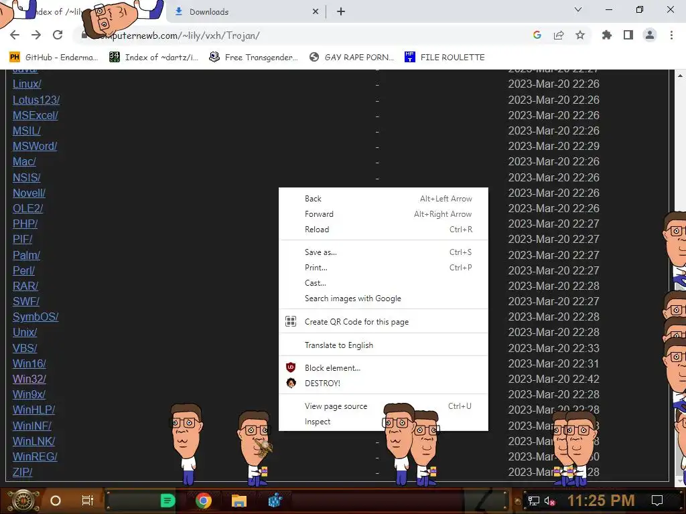The height and width of the screenshot is (514, 686).
Task: Open the GitHub - Enderma... bookmark
Action: click(x=53, y=58)
